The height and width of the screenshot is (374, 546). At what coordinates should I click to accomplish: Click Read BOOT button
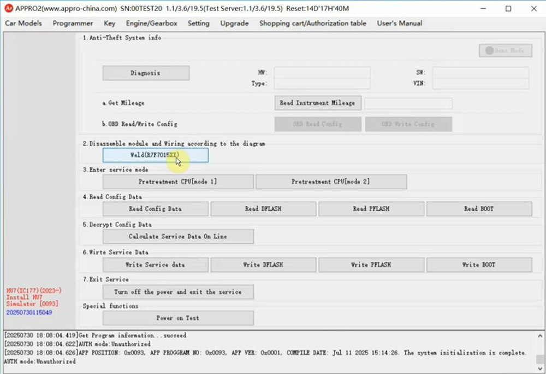point(479,209)
